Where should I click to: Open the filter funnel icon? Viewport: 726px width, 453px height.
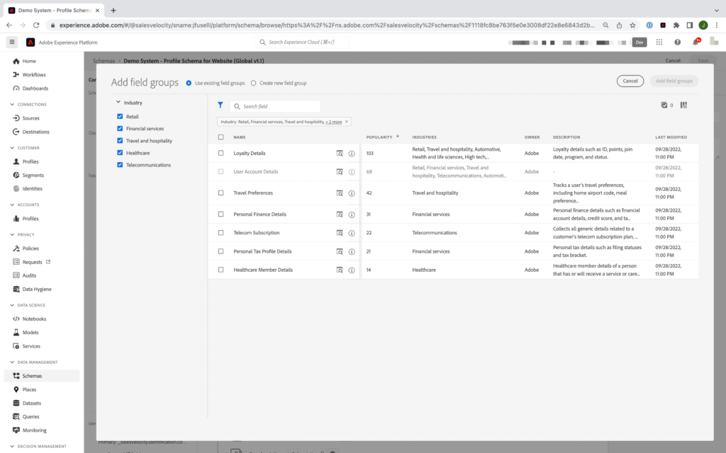pyautogui.click(x=220, y=105)
